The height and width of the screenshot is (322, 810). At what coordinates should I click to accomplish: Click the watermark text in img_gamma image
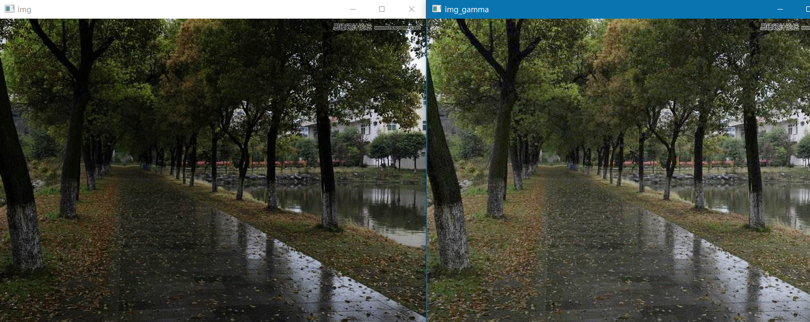pos(784,27)
